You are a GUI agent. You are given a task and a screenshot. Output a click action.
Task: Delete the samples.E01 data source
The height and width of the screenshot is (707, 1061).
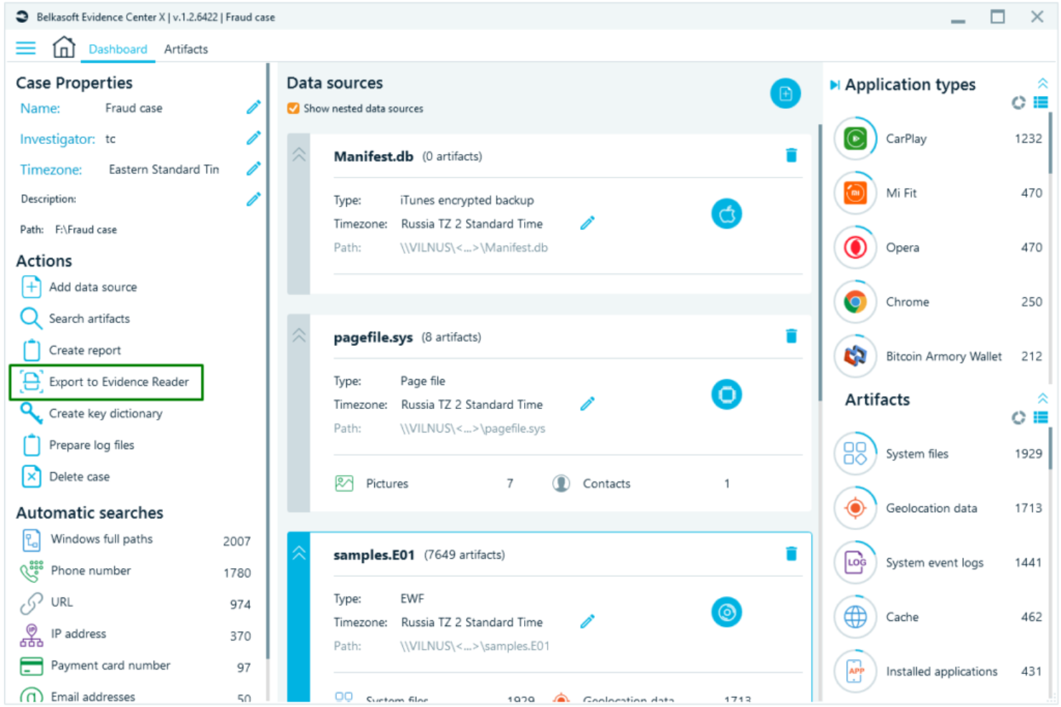[791, 554]
